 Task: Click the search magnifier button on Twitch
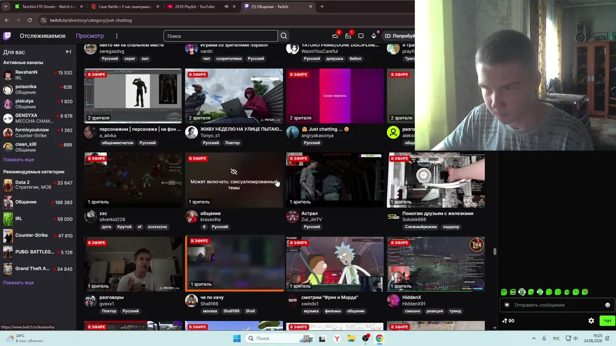tap(284, 36)
